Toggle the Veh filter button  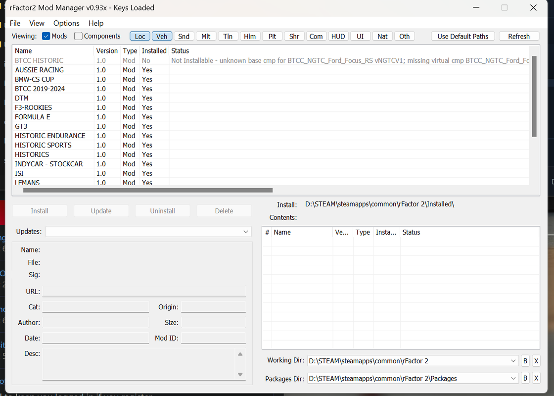pyautogui.click(x=162, y=37)
